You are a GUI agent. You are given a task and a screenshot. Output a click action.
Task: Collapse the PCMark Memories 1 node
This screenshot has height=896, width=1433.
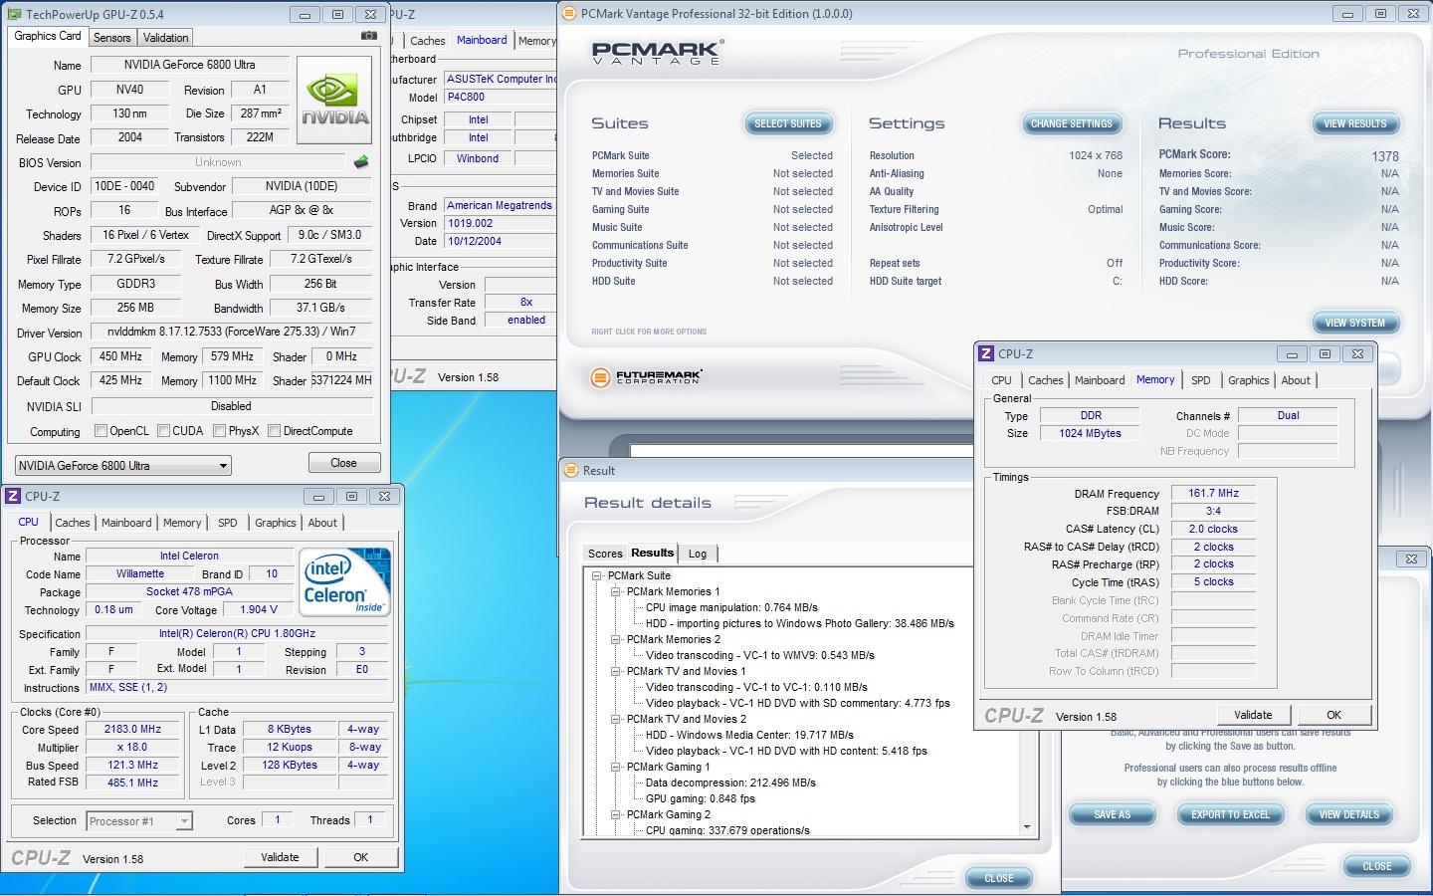616,591
